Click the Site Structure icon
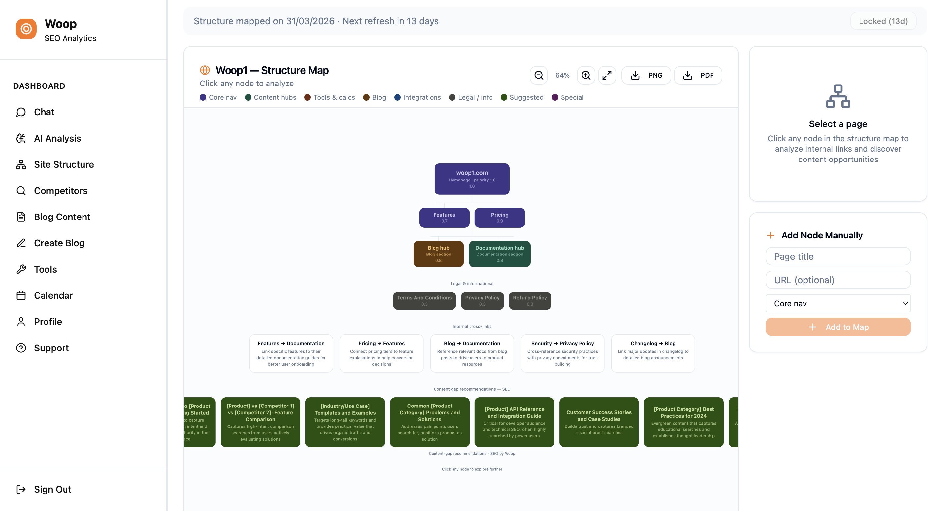The height and width of the screenshot is (511, 943). pos(21,164)
